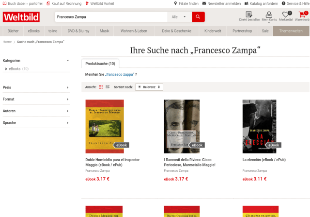310x217 pixels.
Task: Select the Produktsuche (10) tab
Action: coord(100,64)
